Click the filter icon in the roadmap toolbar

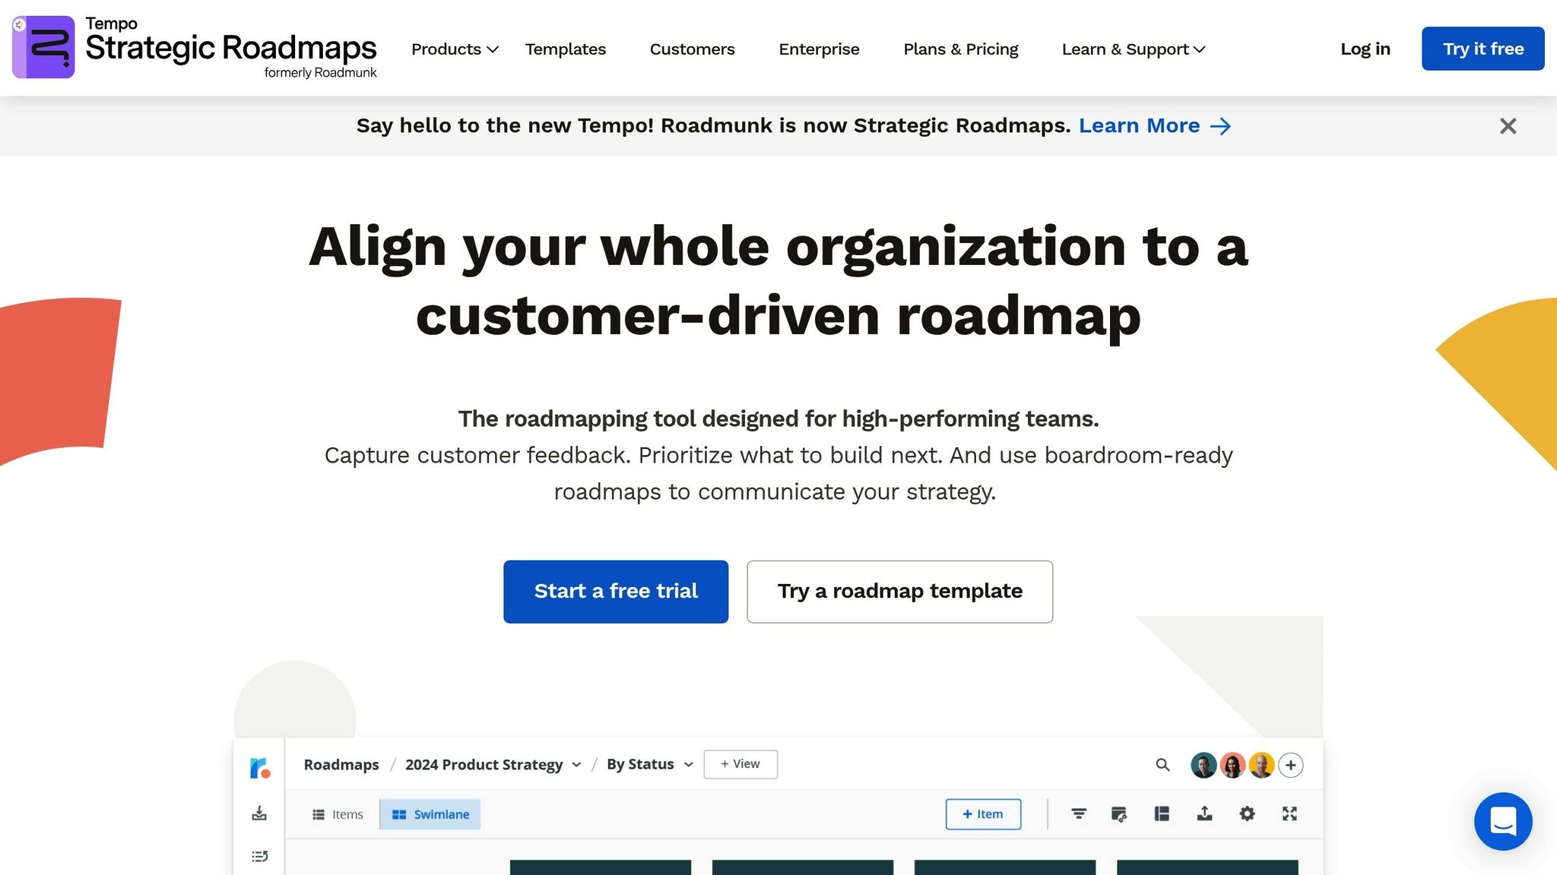click(x=1079, y=814)
